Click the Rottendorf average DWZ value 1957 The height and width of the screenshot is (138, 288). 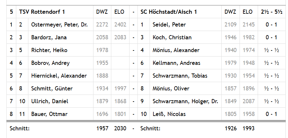(x=102, y=128)
